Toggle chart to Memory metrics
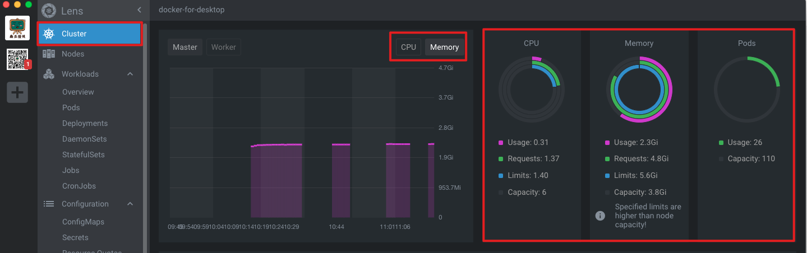Viewport: 807px width, 253px height. pos(444,47)
